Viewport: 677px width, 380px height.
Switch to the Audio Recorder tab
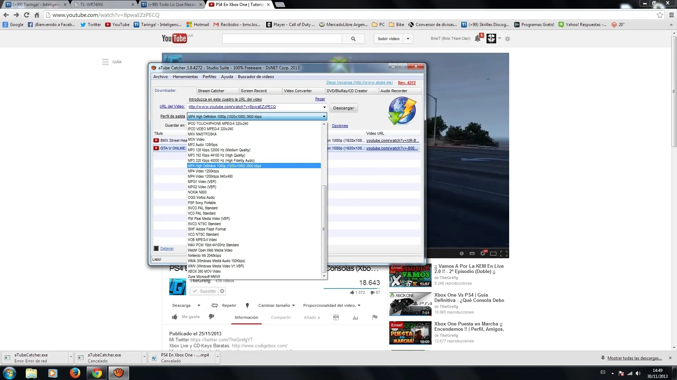(x=400, y=91)
